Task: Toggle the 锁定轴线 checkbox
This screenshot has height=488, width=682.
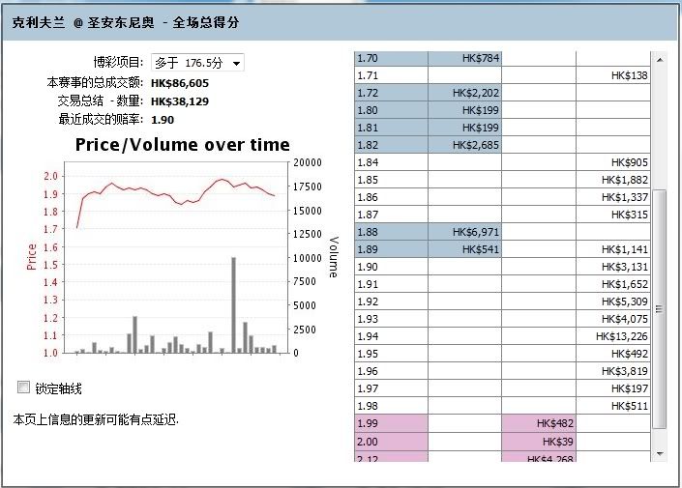Action: pos(24,388)
